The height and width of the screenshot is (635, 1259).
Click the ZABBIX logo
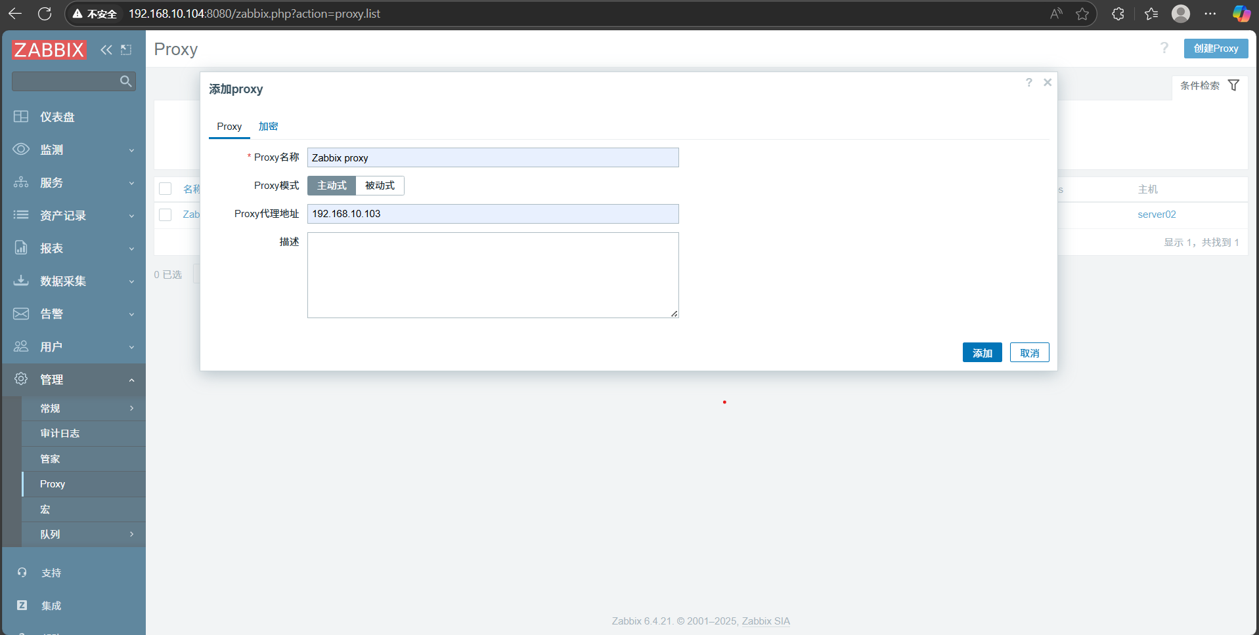pyautogui.click(x=49, y=50)
